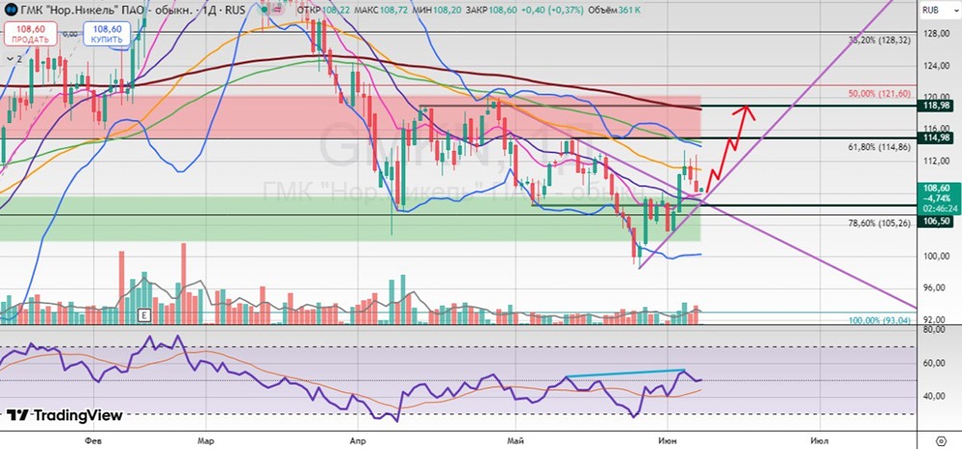Click the 96,00 price scale value
This screenshot has width=962, height=449.
[933, 287]
